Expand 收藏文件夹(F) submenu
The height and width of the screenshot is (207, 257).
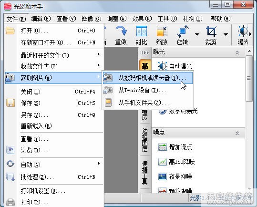tap(54, 66)
